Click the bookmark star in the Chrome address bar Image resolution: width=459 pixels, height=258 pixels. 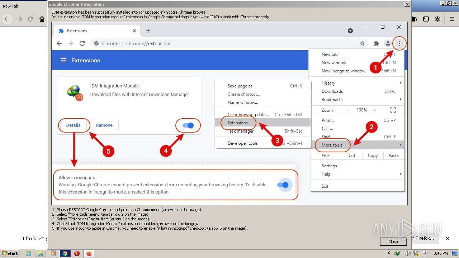point(362,43)
